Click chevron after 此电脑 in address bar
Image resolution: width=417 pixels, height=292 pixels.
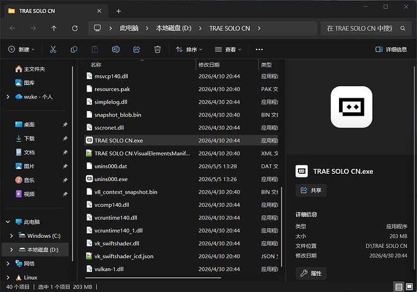(x=147, y=28)
